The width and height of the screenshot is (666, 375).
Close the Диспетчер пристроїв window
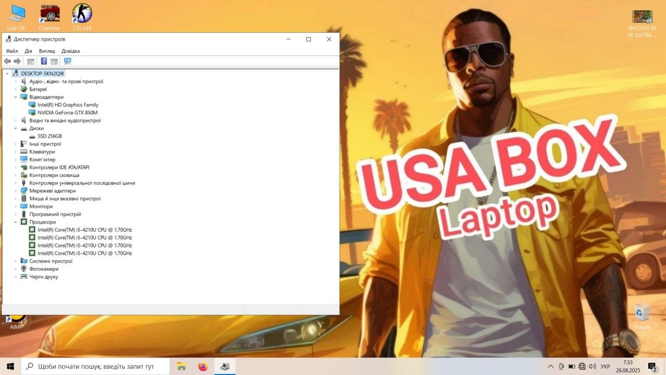[x=329, y=39]
